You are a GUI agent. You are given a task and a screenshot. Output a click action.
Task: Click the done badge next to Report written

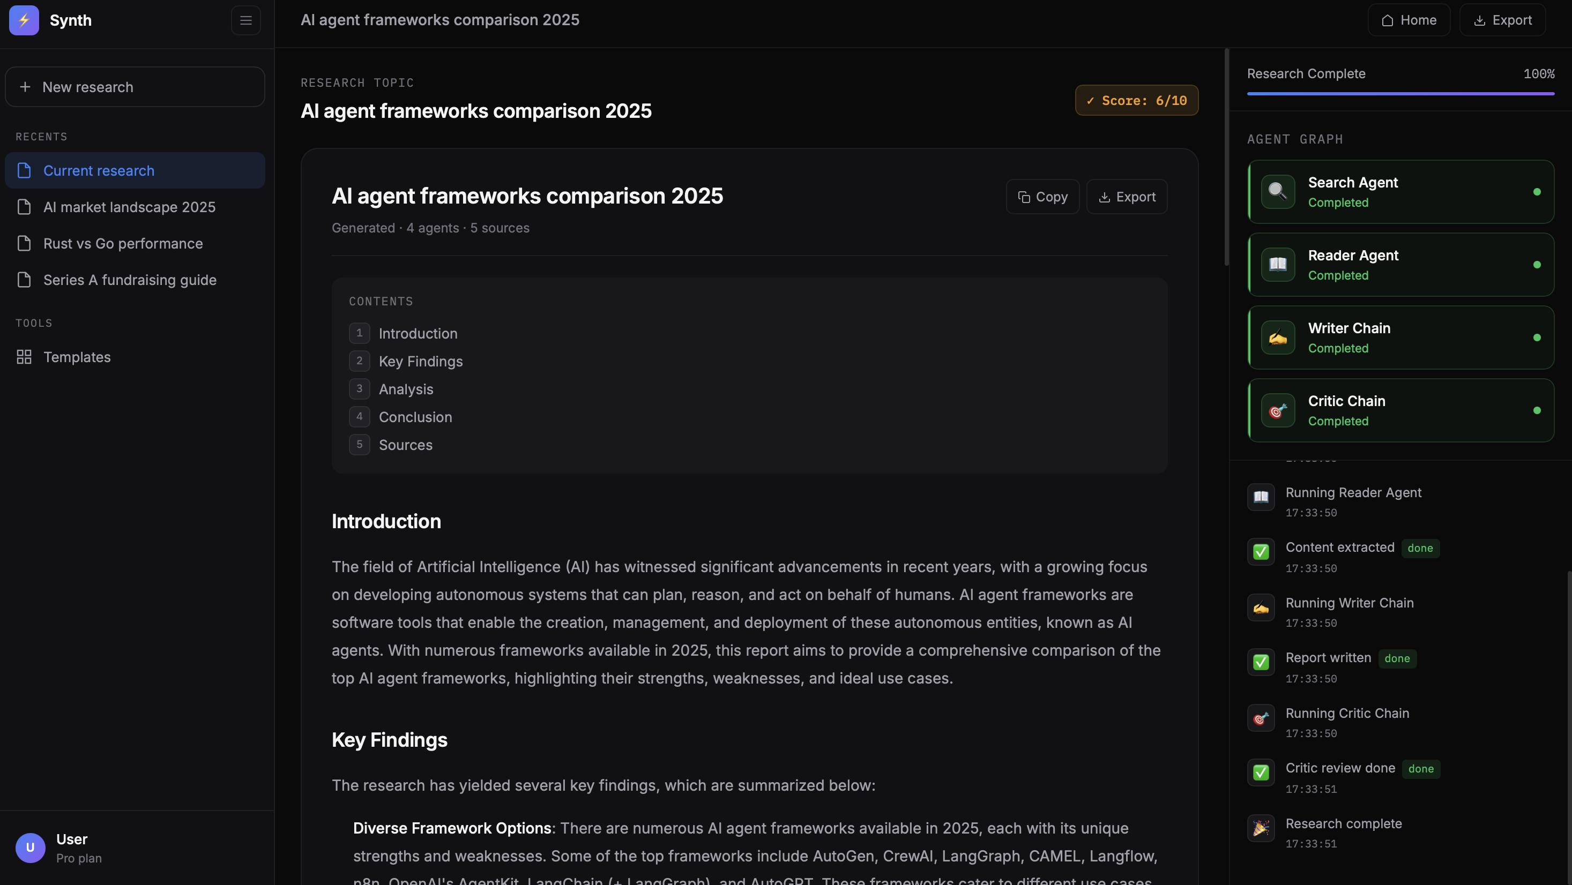pos(1397,658)
